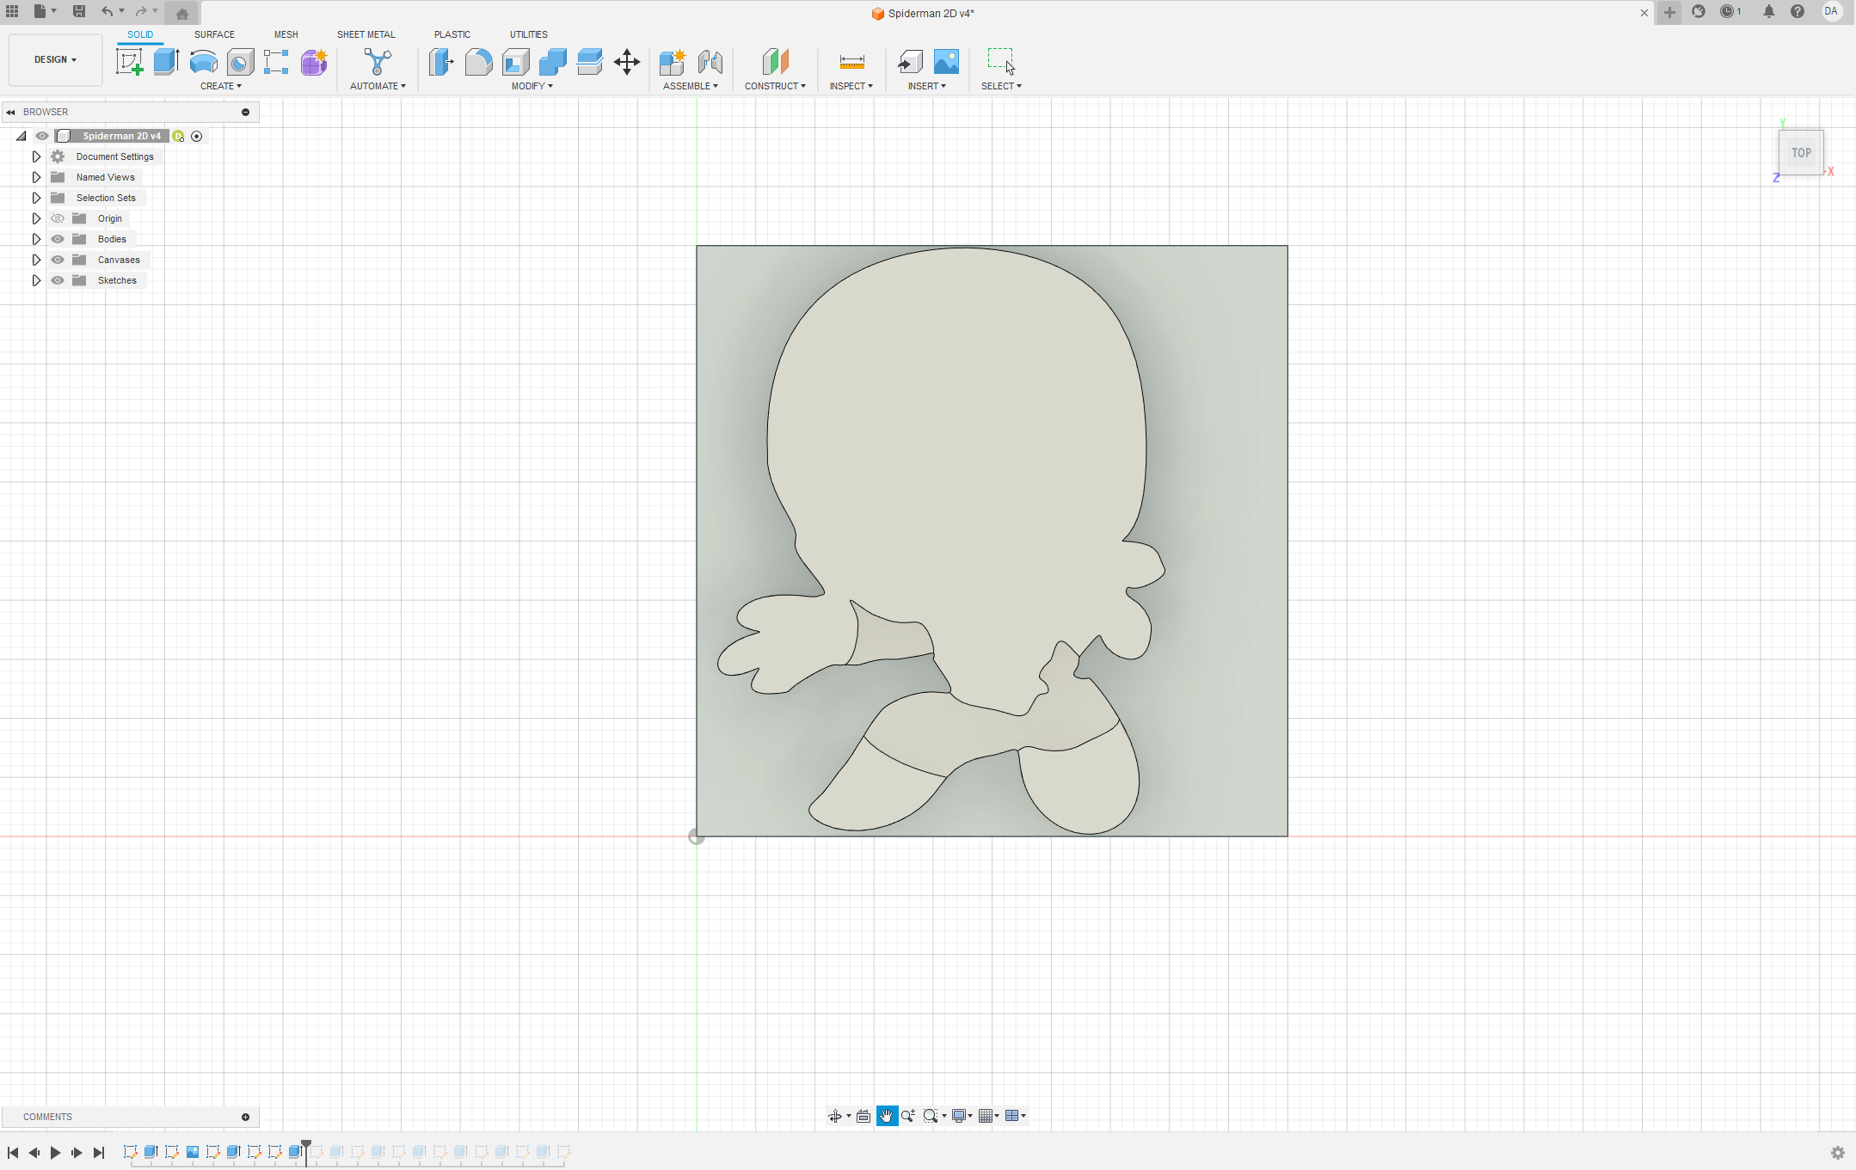Screen dimensions: 1856x1170
Task: Expand the Sketches folder in browser
Action: (x=36, y=280)
